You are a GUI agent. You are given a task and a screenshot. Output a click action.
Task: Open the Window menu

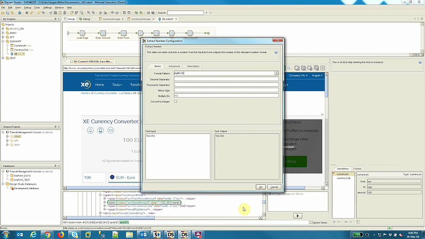click(x=59, y=7)
